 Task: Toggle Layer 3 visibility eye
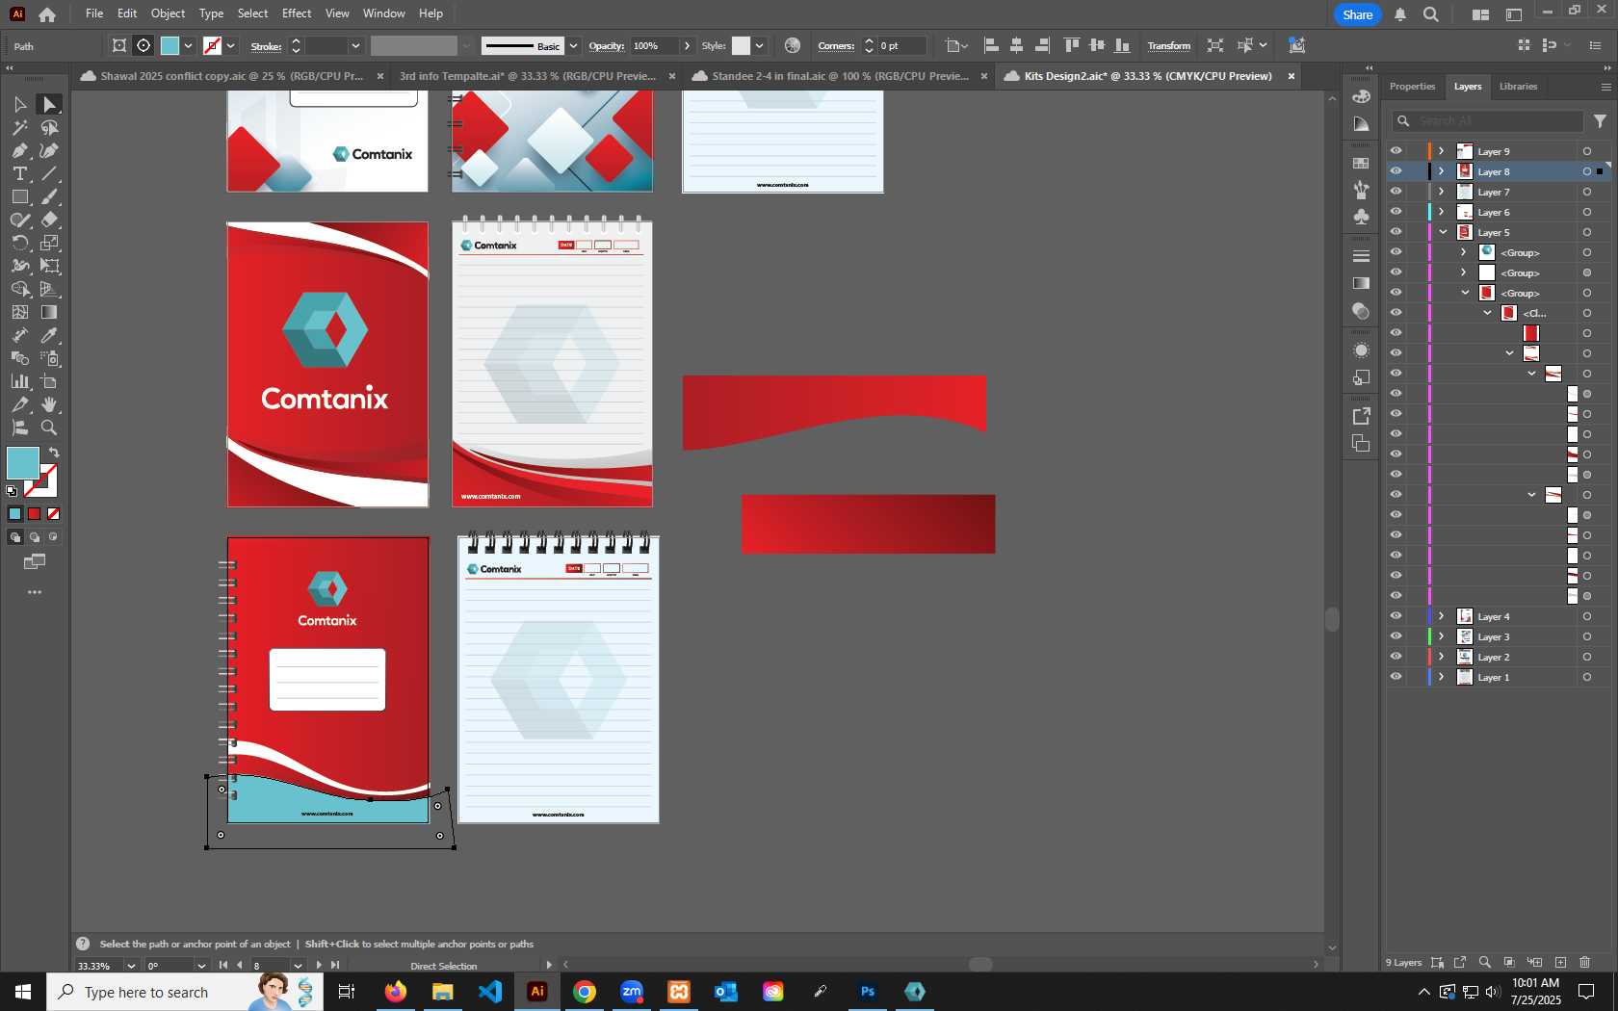click(1396, 636)
